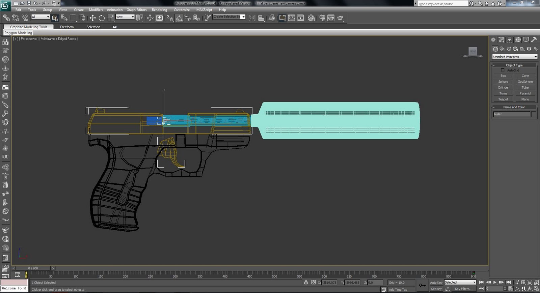This screenshot has height=293, width=540.
Task: Toggle the Angle Snap button
Action: click(179, 18)
